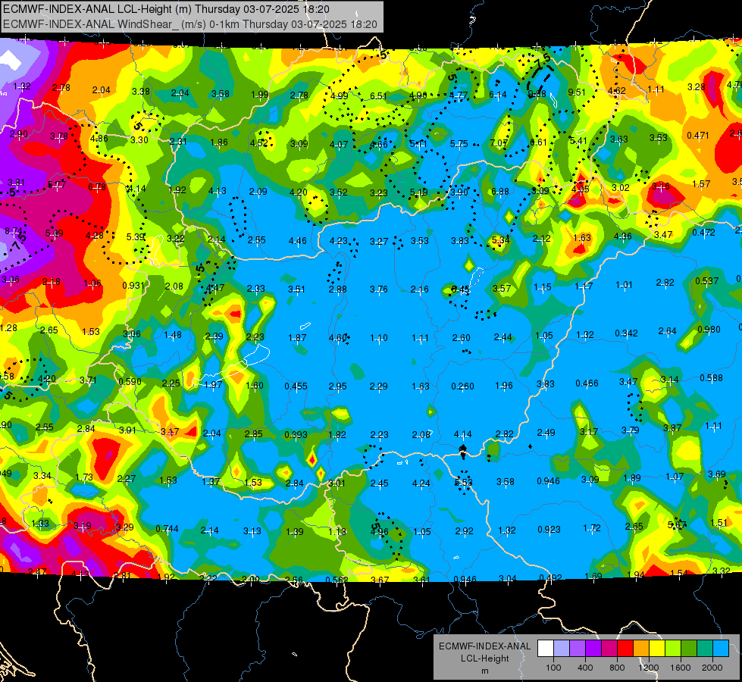This screenshot has height=682, width=742.
Task: Click the legend tick label 100
Action: 553,668
